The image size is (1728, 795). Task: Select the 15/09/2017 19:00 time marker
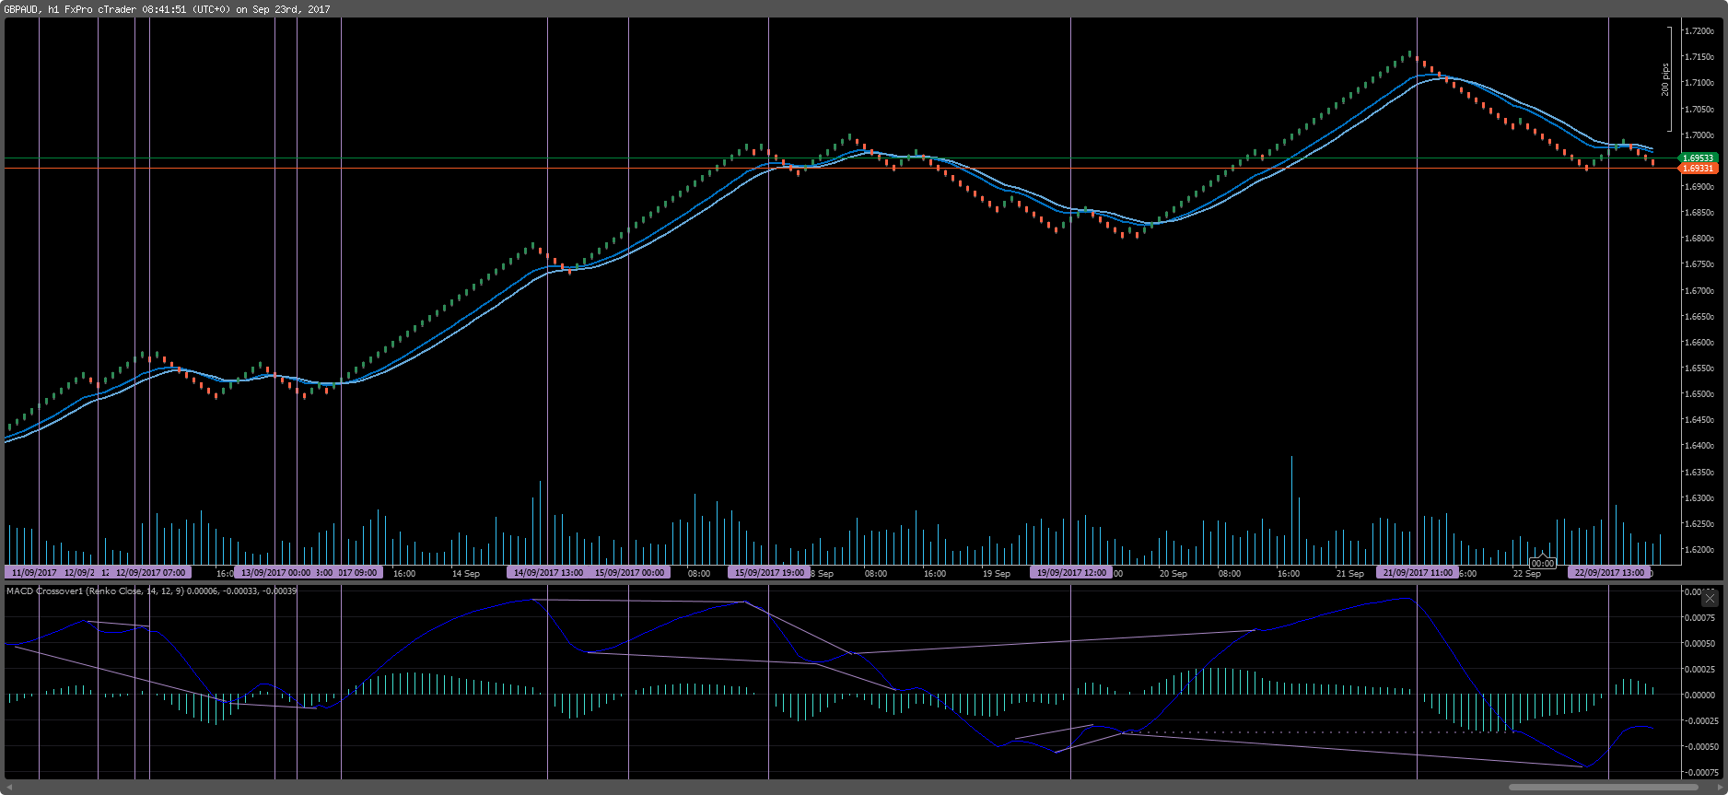click(x=769, y=573)
